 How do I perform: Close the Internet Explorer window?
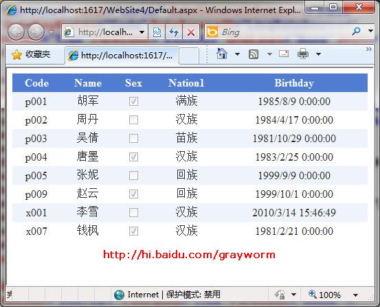click(x=359, y=8)
